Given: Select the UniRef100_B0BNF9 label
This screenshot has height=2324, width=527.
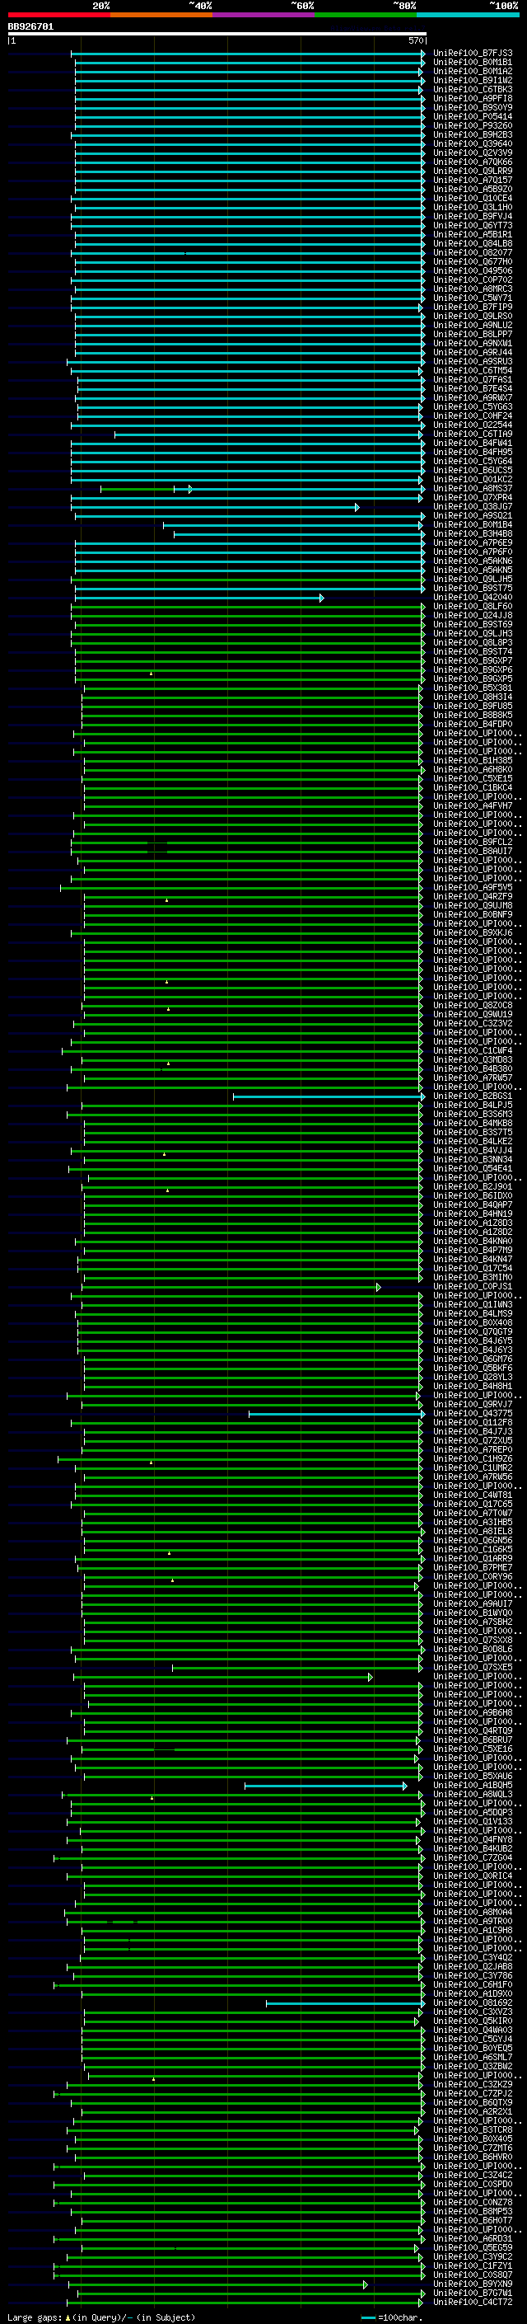Looking at the screenshot, I should [x=473, y=915].
